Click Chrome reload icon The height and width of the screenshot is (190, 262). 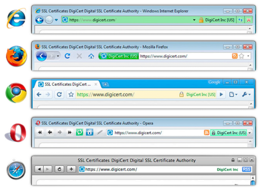point(59,95)
